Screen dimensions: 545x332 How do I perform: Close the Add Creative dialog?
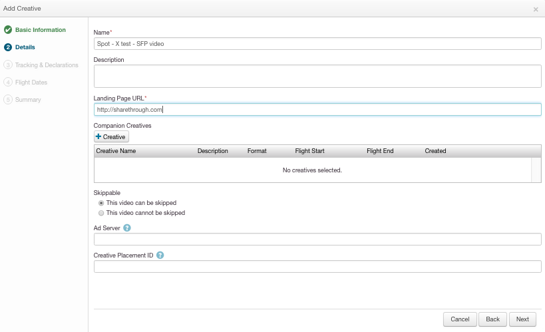click(536, 9)
